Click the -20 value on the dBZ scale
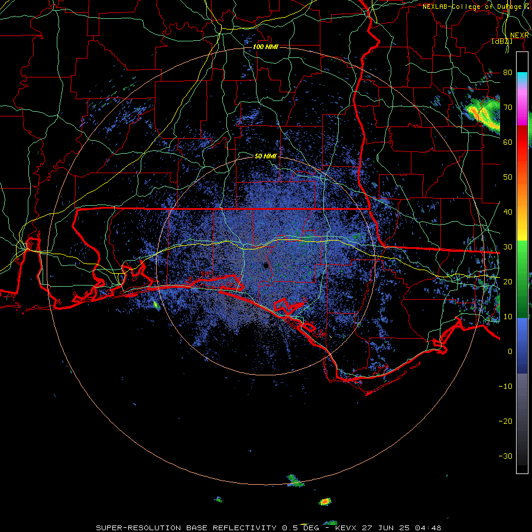 pos(505,421)
